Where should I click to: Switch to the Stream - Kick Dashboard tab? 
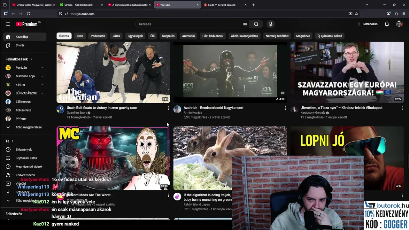pyautogui.click(x=81, y=5)
